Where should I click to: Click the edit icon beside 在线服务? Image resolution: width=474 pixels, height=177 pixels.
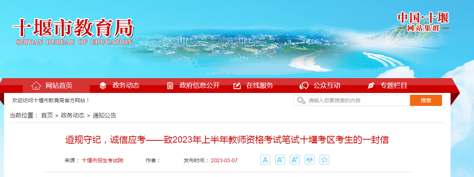(237, 86)
